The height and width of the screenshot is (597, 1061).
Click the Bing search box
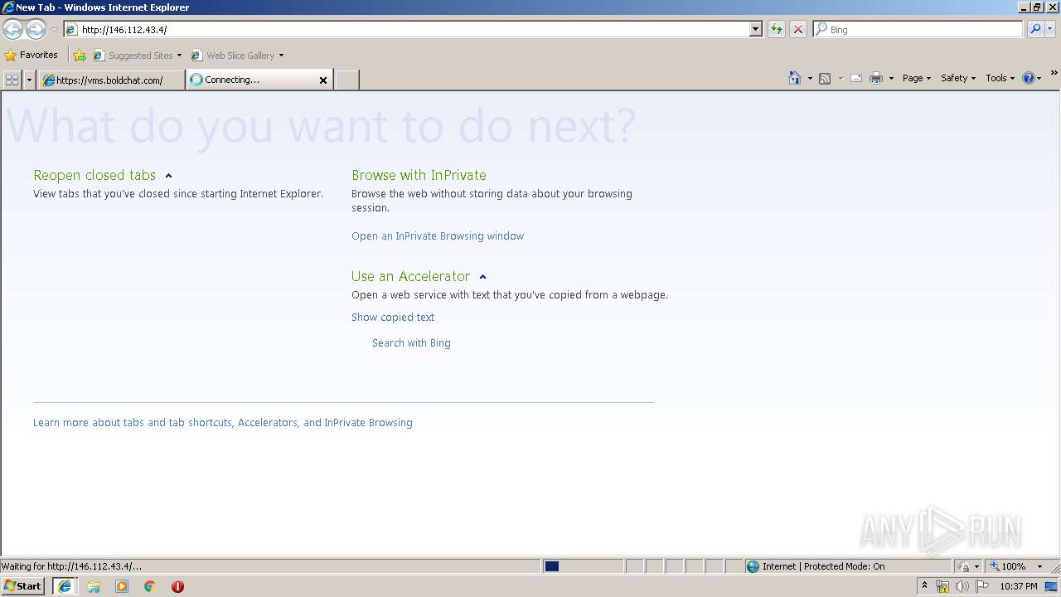coord(918,30)
